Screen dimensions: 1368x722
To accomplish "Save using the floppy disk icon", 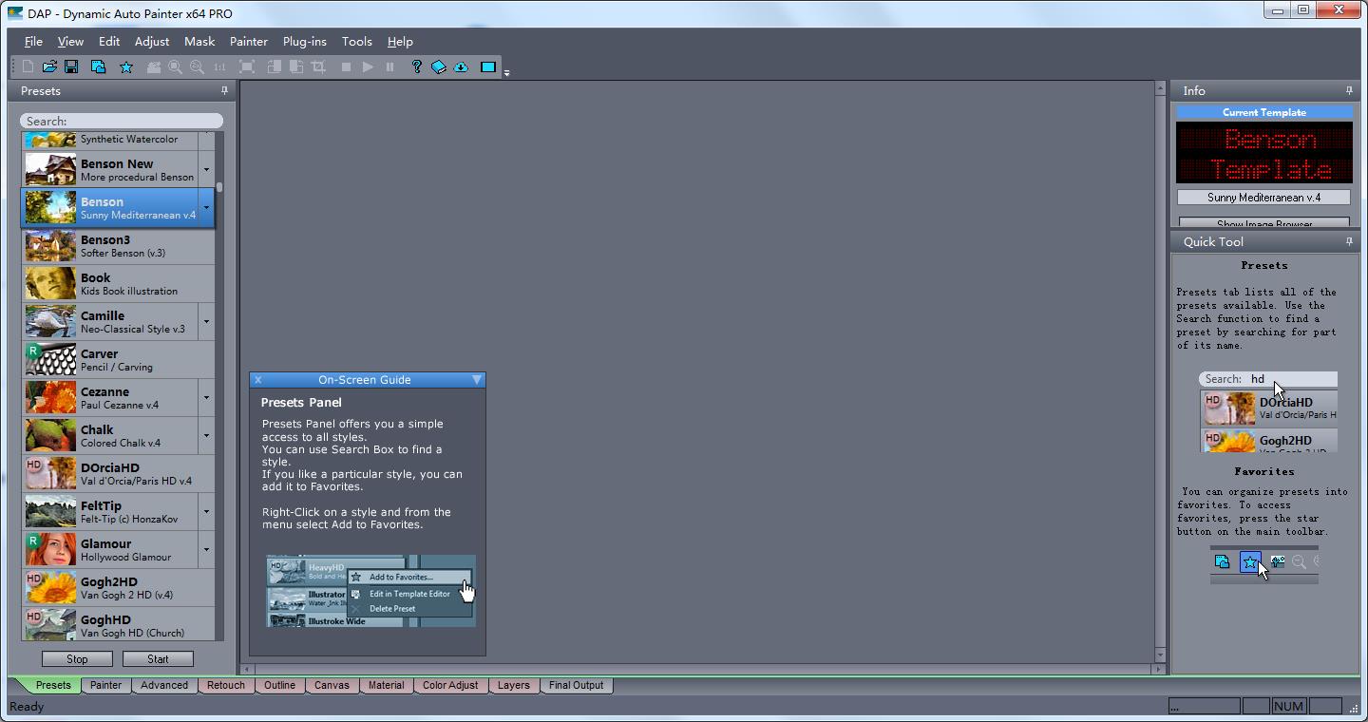I will click(71, 67).
